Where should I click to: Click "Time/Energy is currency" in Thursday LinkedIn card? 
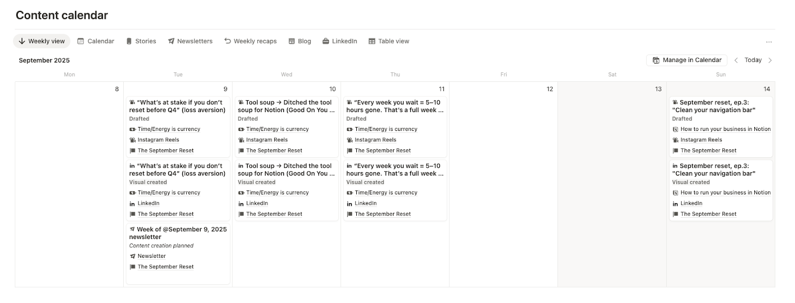pos(386,193)
